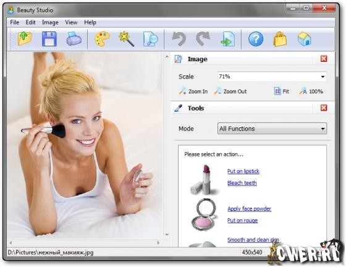Click Zoom In button

click(193, 91)
